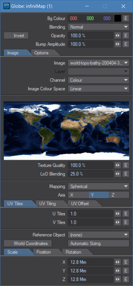Click the Opacity slider arrows icon
This screenshot has width=133, height=286.
118,36
